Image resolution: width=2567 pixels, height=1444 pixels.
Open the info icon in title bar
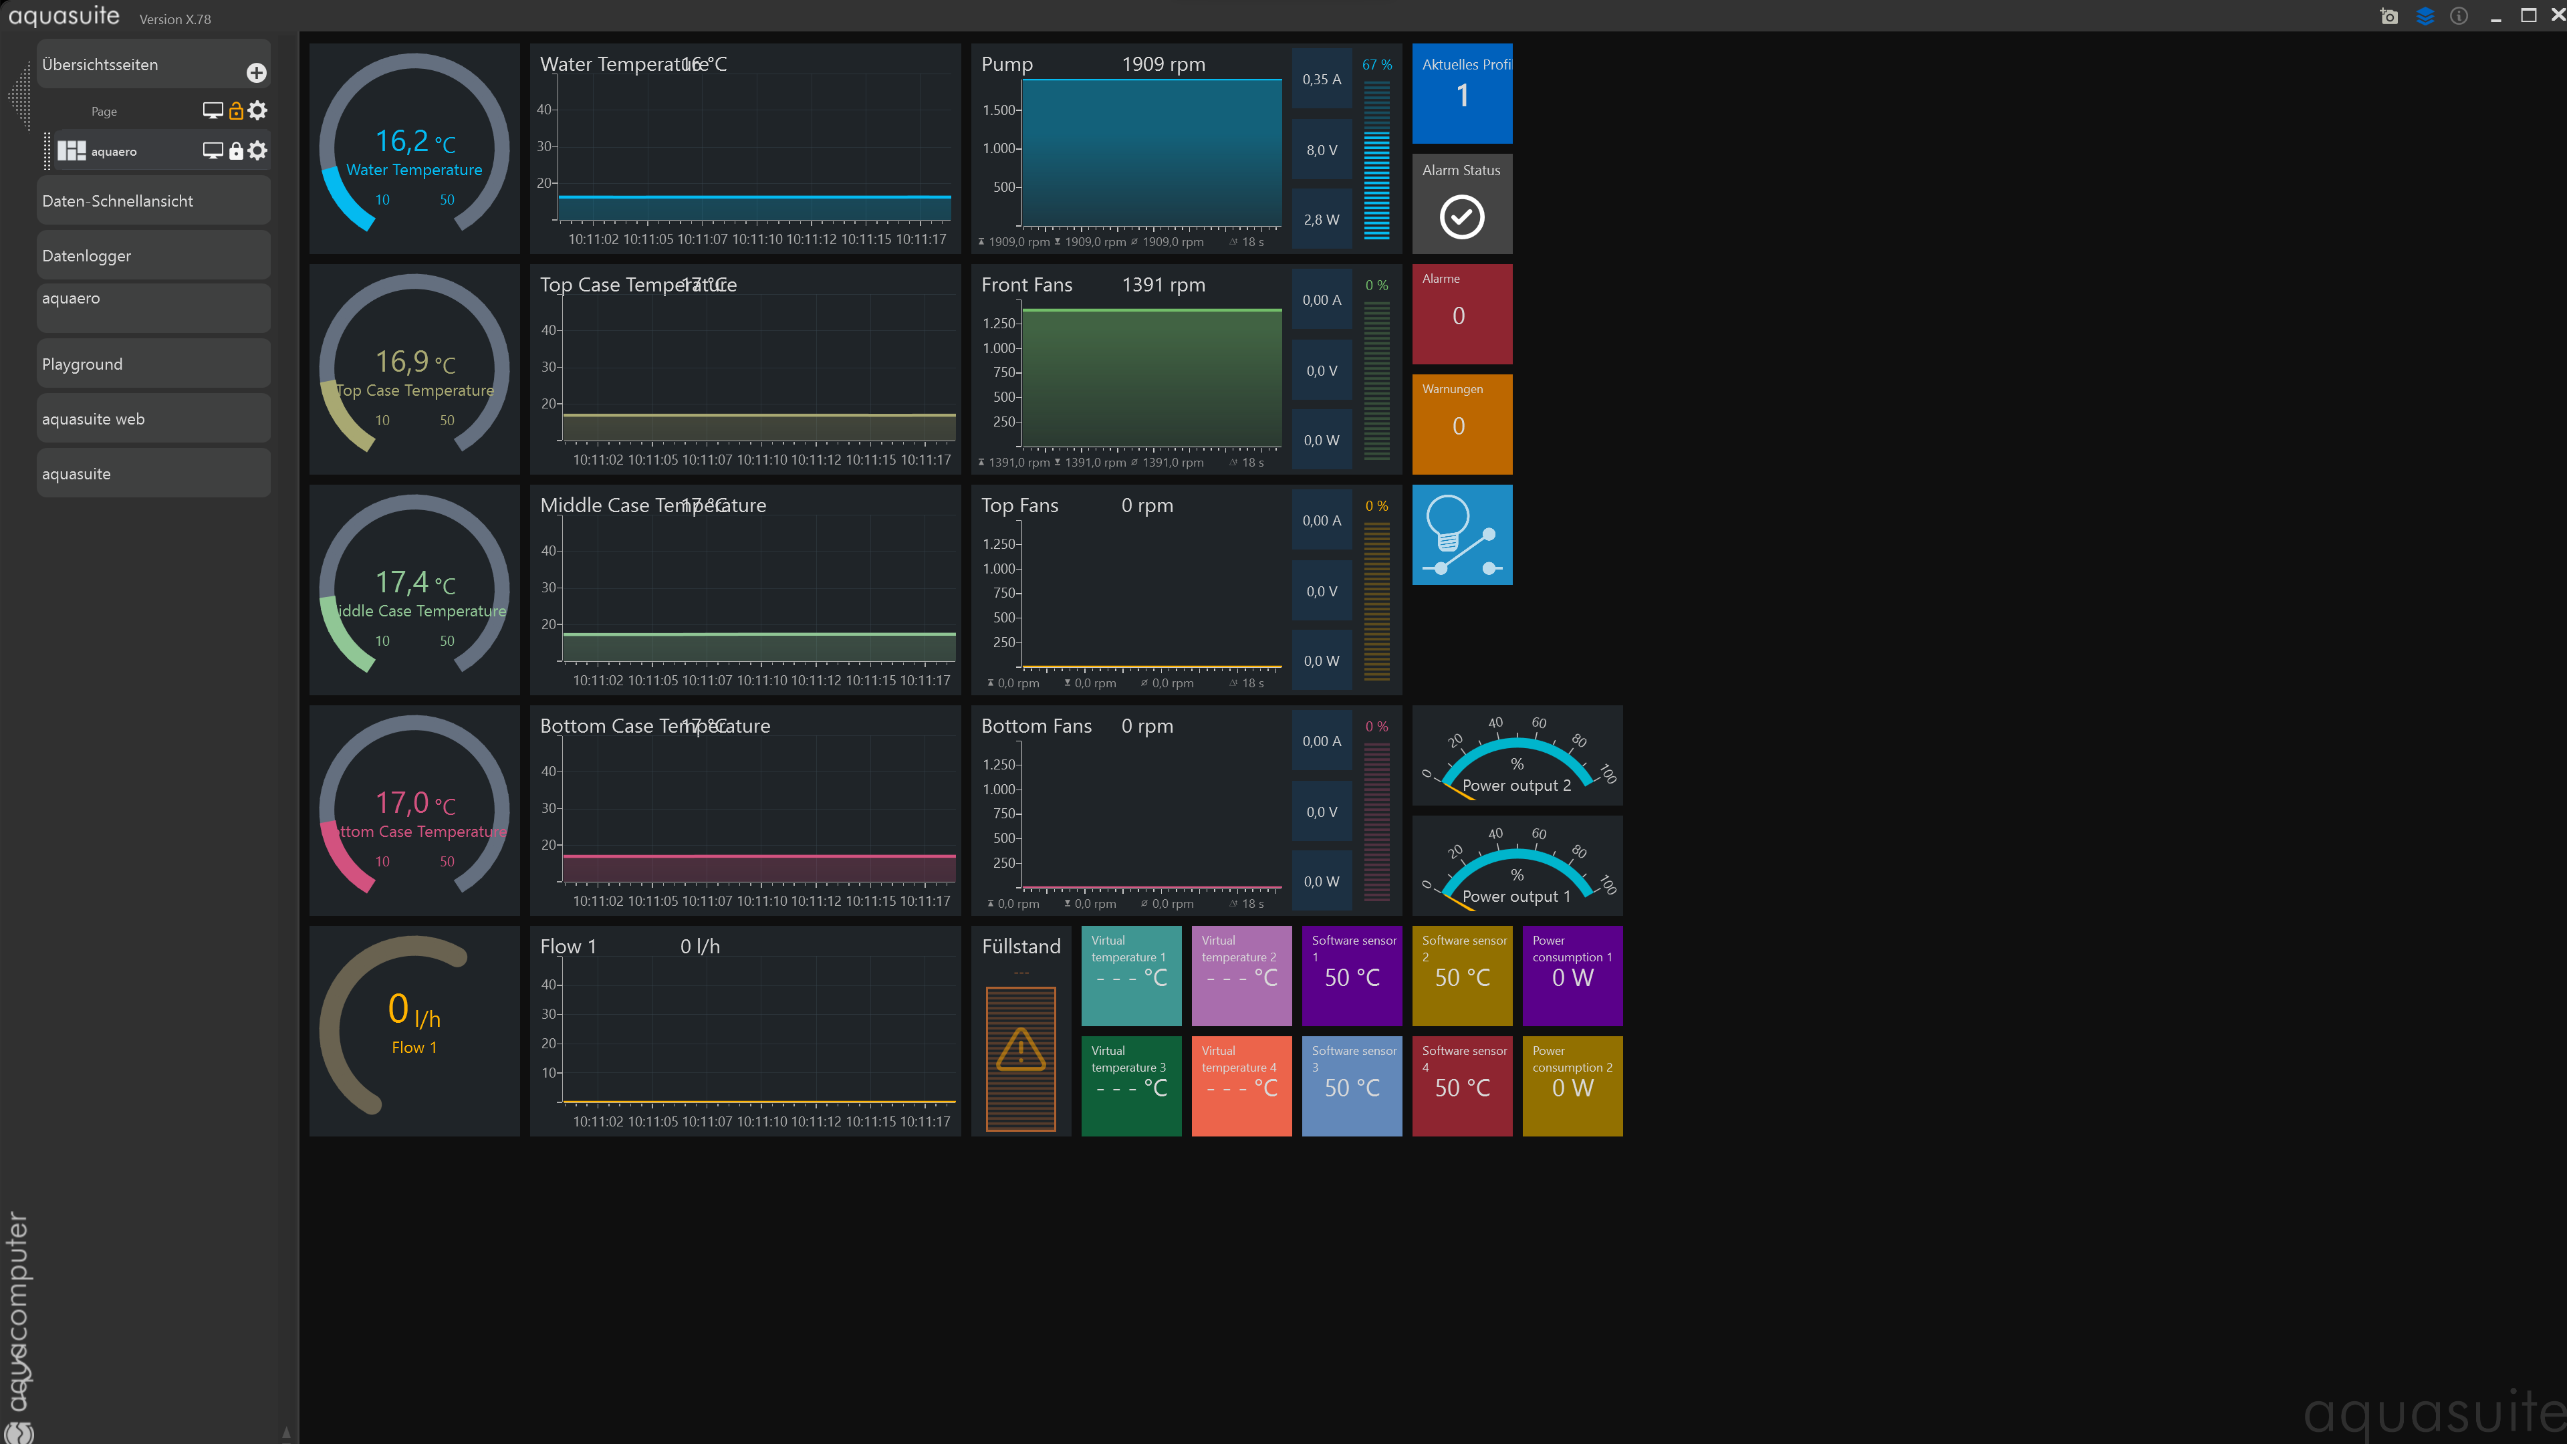[x=2459, y=16]
